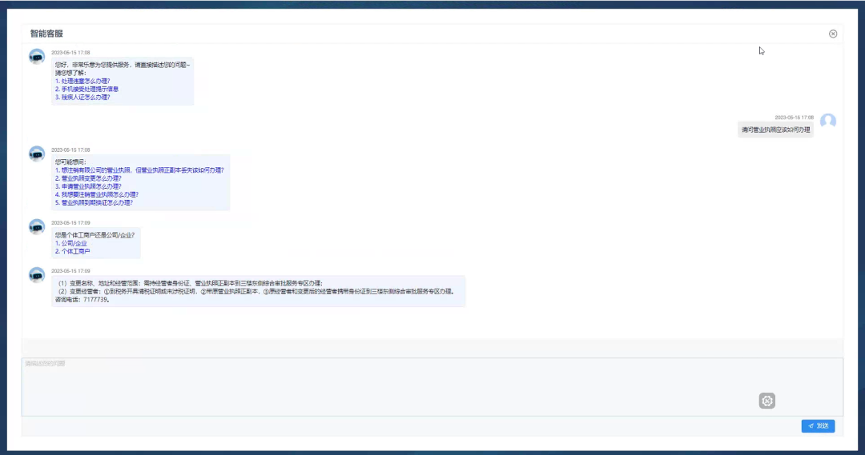
Task: Select question '1. 想注销有限公司的营业执照...'
Action: 139,170
